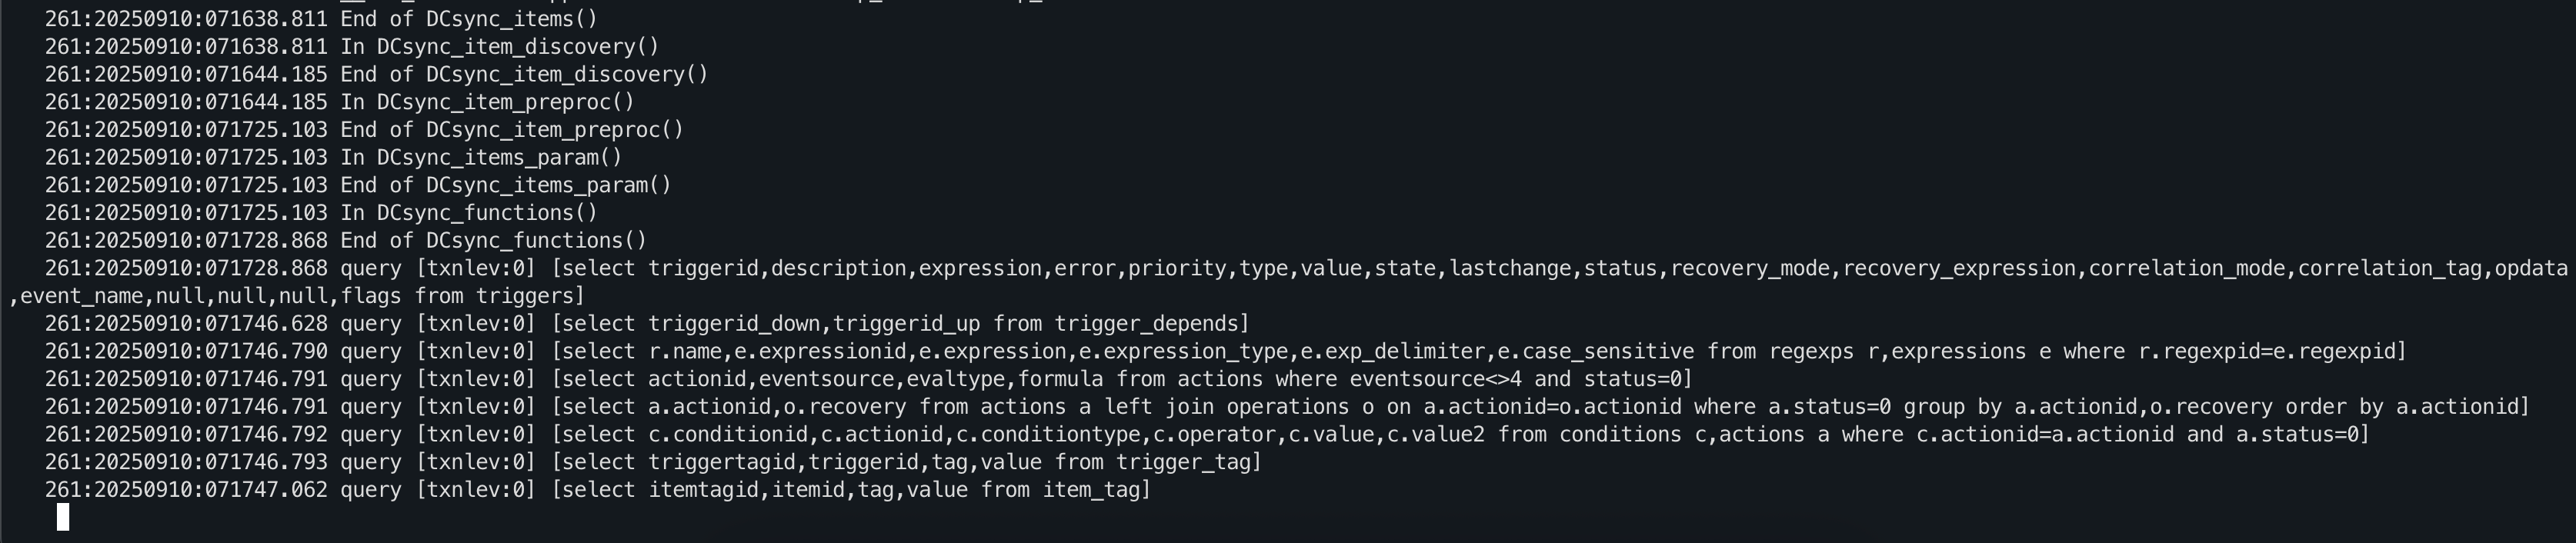Click the 'from trigger_tag' query line
The image size is (2576, 543).
point(653,462)
